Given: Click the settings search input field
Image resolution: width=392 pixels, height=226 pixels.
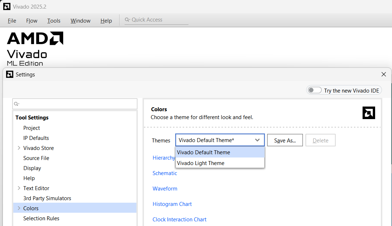Looking at the screenshot, I should coord(75,104).
